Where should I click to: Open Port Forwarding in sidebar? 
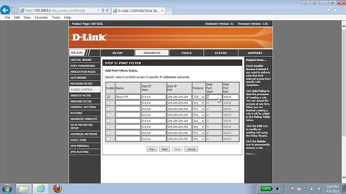point(84,66)
